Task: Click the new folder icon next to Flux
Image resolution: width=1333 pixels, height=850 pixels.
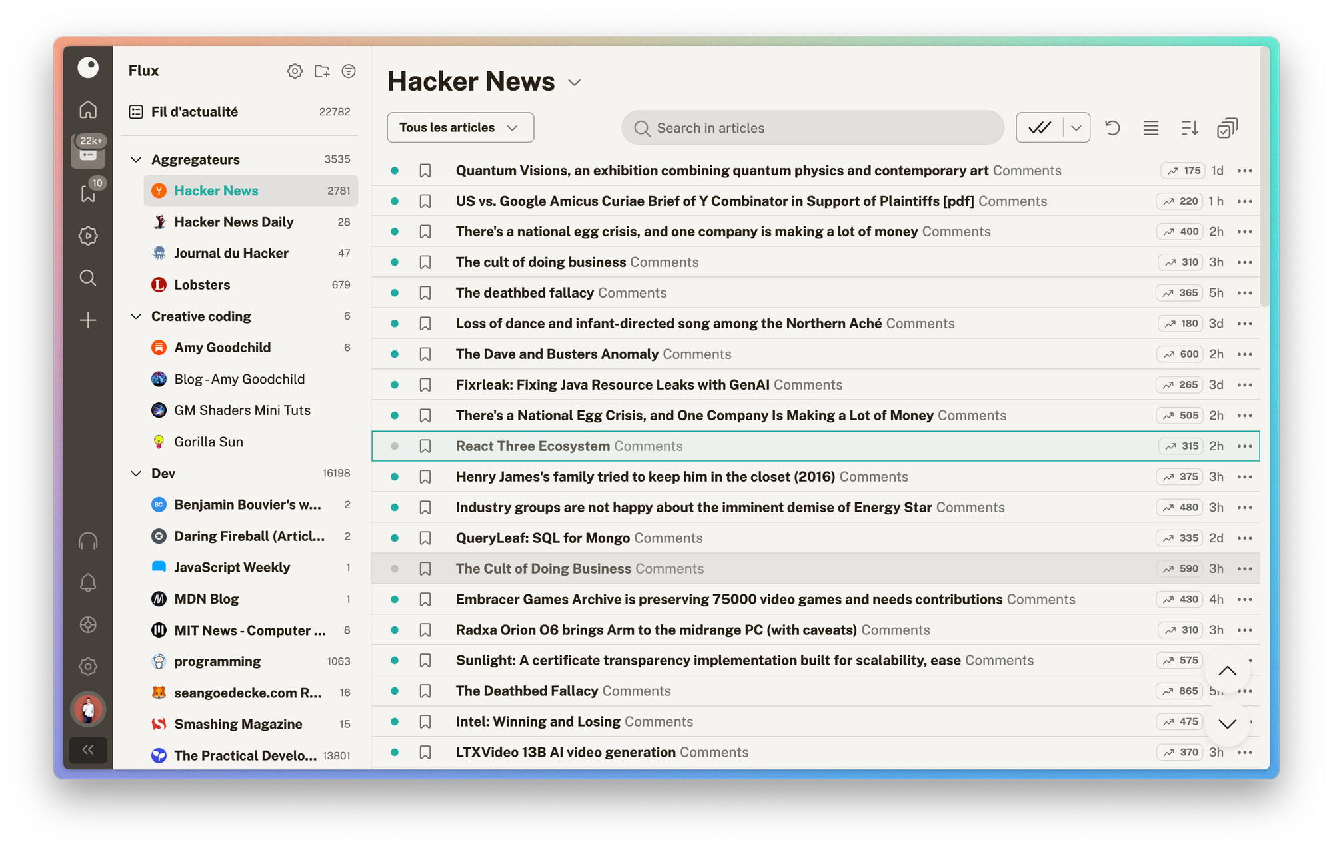Action: coord(322,71)
